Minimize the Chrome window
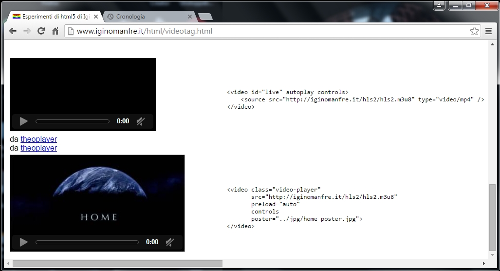Viewport: 500px width, 271px height. click(x=456, y=5)
